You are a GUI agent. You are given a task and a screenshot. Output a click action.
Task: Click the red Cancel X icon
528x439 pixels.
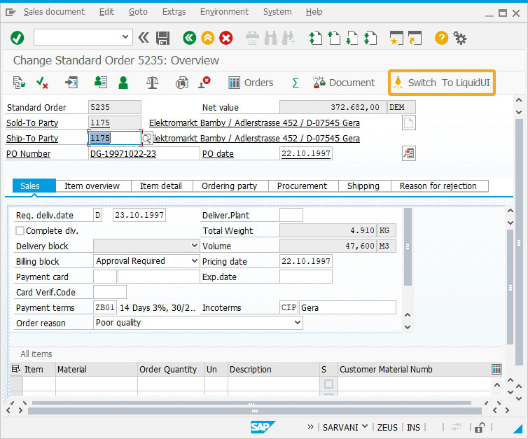coord(226,38)
